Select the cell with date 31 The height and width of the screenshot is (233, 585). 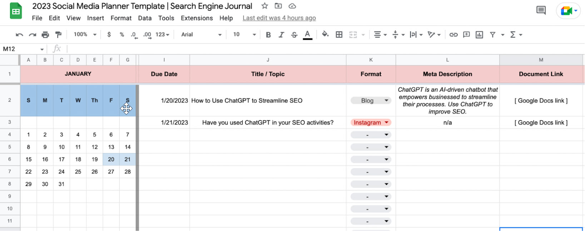click(x=61, y=184)
